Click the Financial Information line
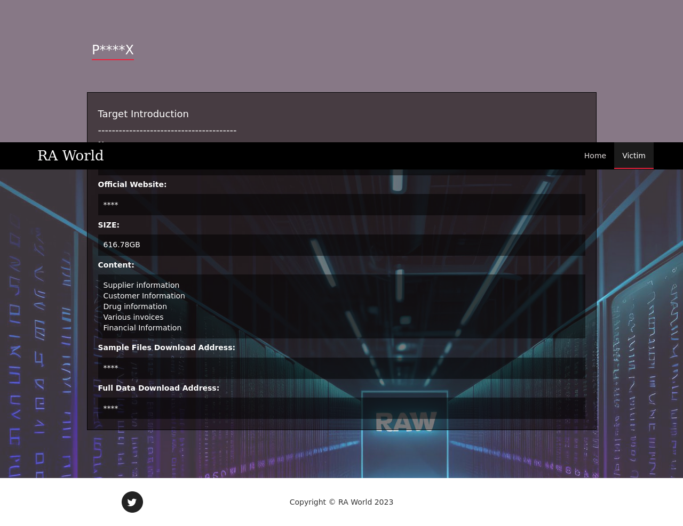Viewport: 683px width, 526px height. [x=142, y=328]
